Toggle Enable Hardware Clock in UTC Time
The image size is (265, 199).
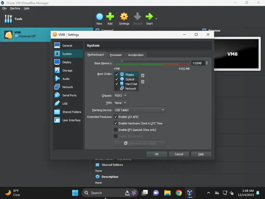tap(116, 123)
